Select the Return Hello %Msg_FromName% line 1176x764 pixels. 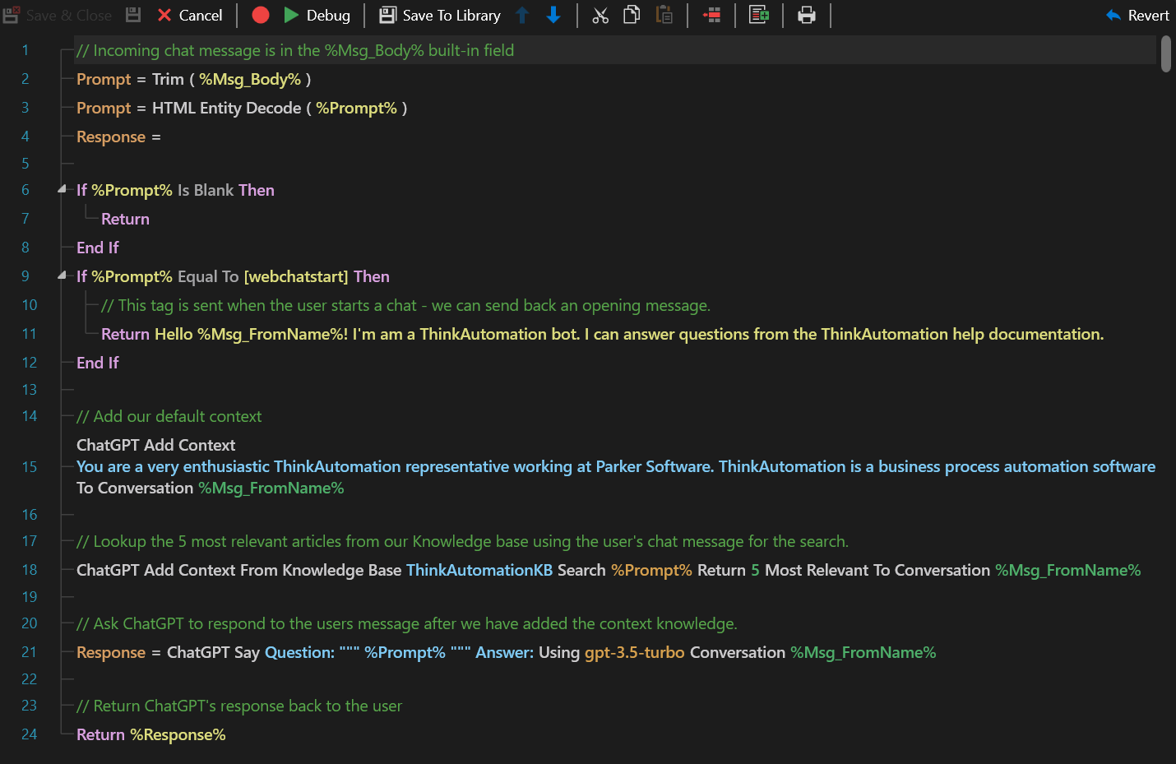point(602,334)
